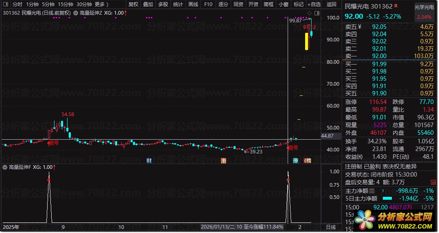
Task: Expand the 更多 periods menu
Action: tap(102, 4)
